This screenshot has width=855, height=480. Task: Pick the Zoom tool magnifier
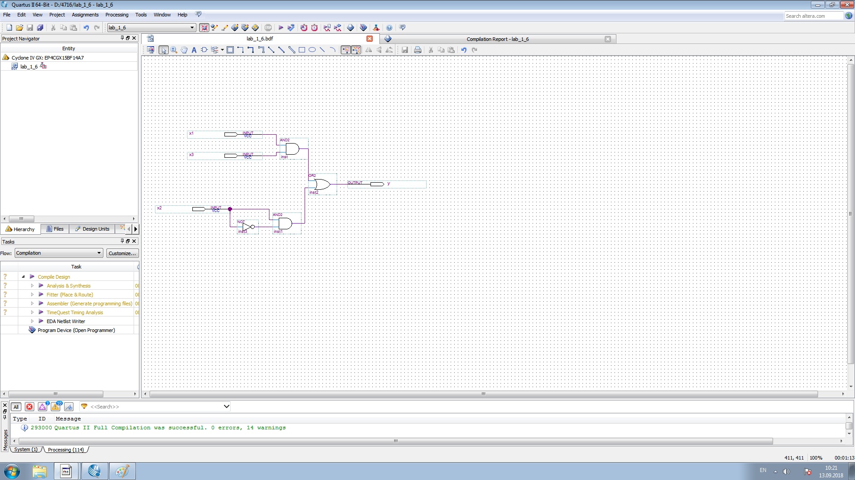[x=174, y=50]
